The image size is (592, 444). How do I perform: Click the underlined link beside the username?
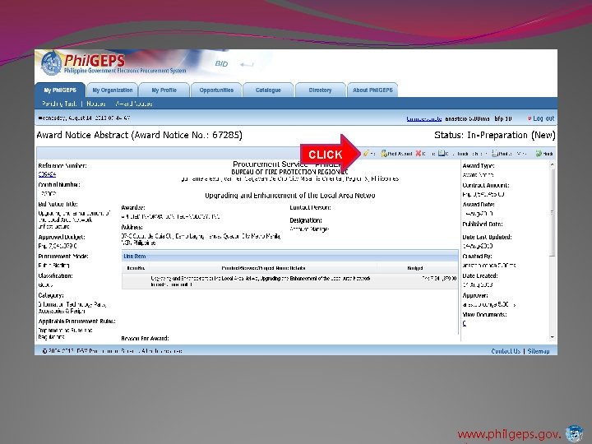tap(424, 118)
